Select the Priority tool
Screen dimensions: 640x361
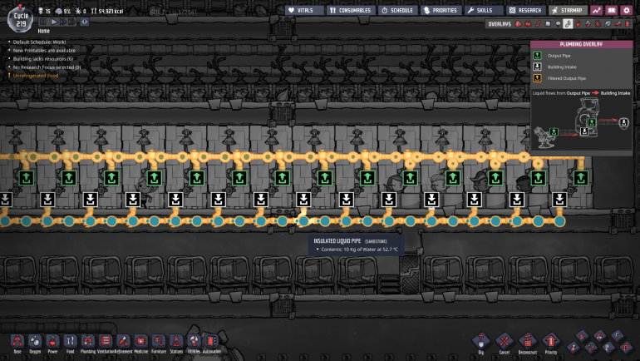point(550,340)
